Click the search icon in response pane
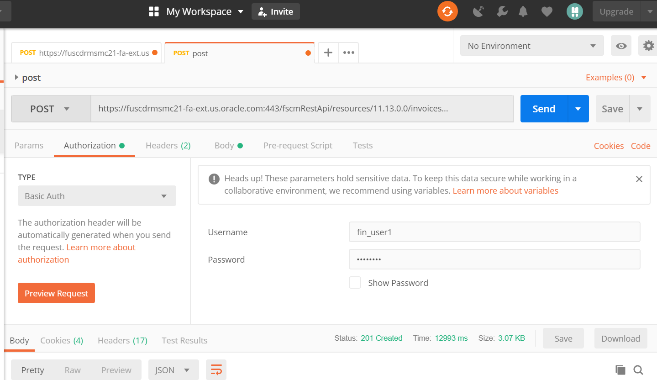 click(638, 370)
